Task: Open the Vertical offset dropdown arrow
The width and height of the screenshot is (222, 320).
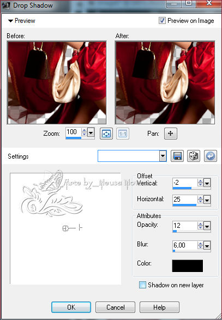Action: [207, 183]
